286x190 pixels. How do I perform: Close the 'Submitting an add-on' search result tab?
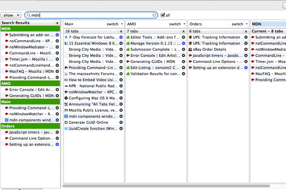tap(57, 35)
